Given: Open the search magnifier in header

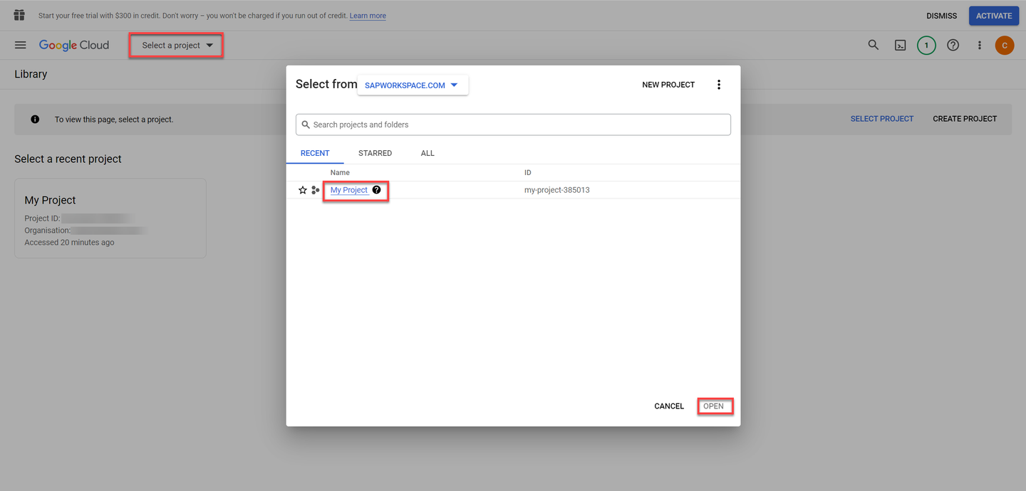Looking at the screenshot, I should click(x=874, y=45).
